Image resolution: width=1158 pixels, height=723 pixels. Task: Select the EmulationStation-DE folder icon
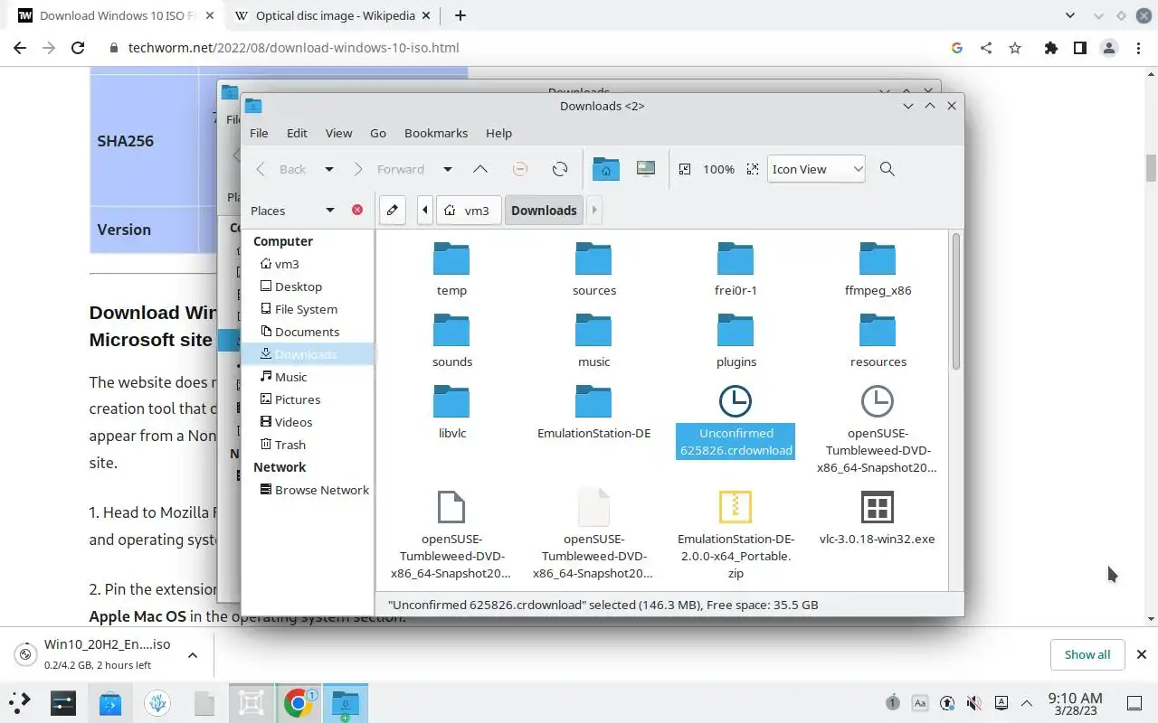pyautogui.click(x=593, y=402)
